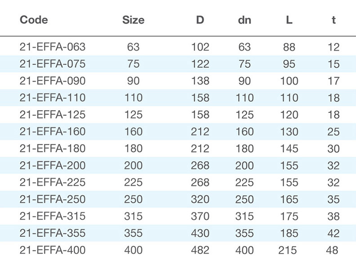Viewport: 356px width, 258px height.
Task: Select product code 21-EFFA-200
Action: pos(53,166)
